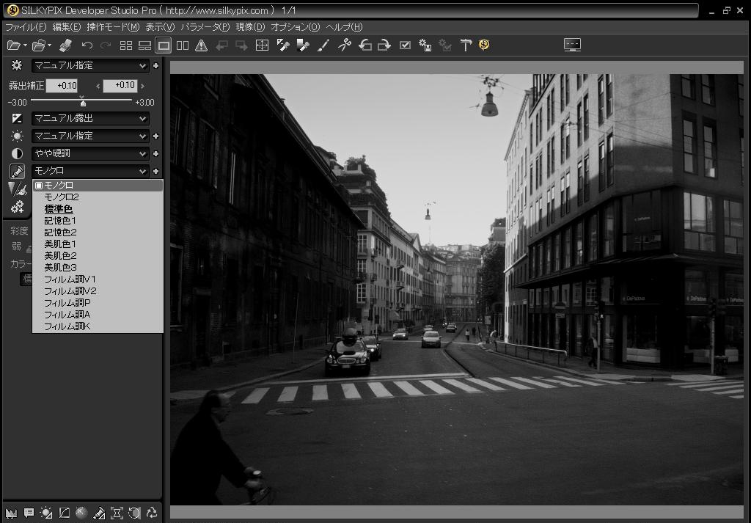Open the マニュアル露出 exposure dropdown
Screen dimensions: 751x523
coord(90,118)
